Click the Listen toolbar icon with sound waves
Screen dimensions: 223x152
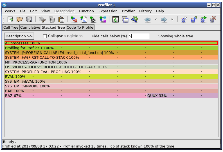click(74, 19)
